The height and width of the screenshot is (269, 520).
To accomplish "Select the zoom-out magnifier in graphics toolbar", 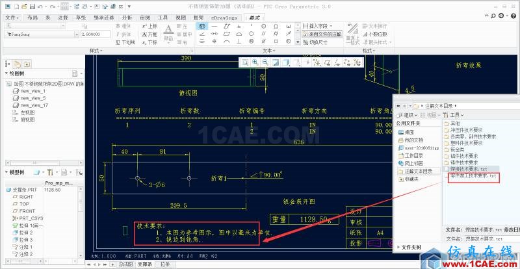I will coord(265,62).
